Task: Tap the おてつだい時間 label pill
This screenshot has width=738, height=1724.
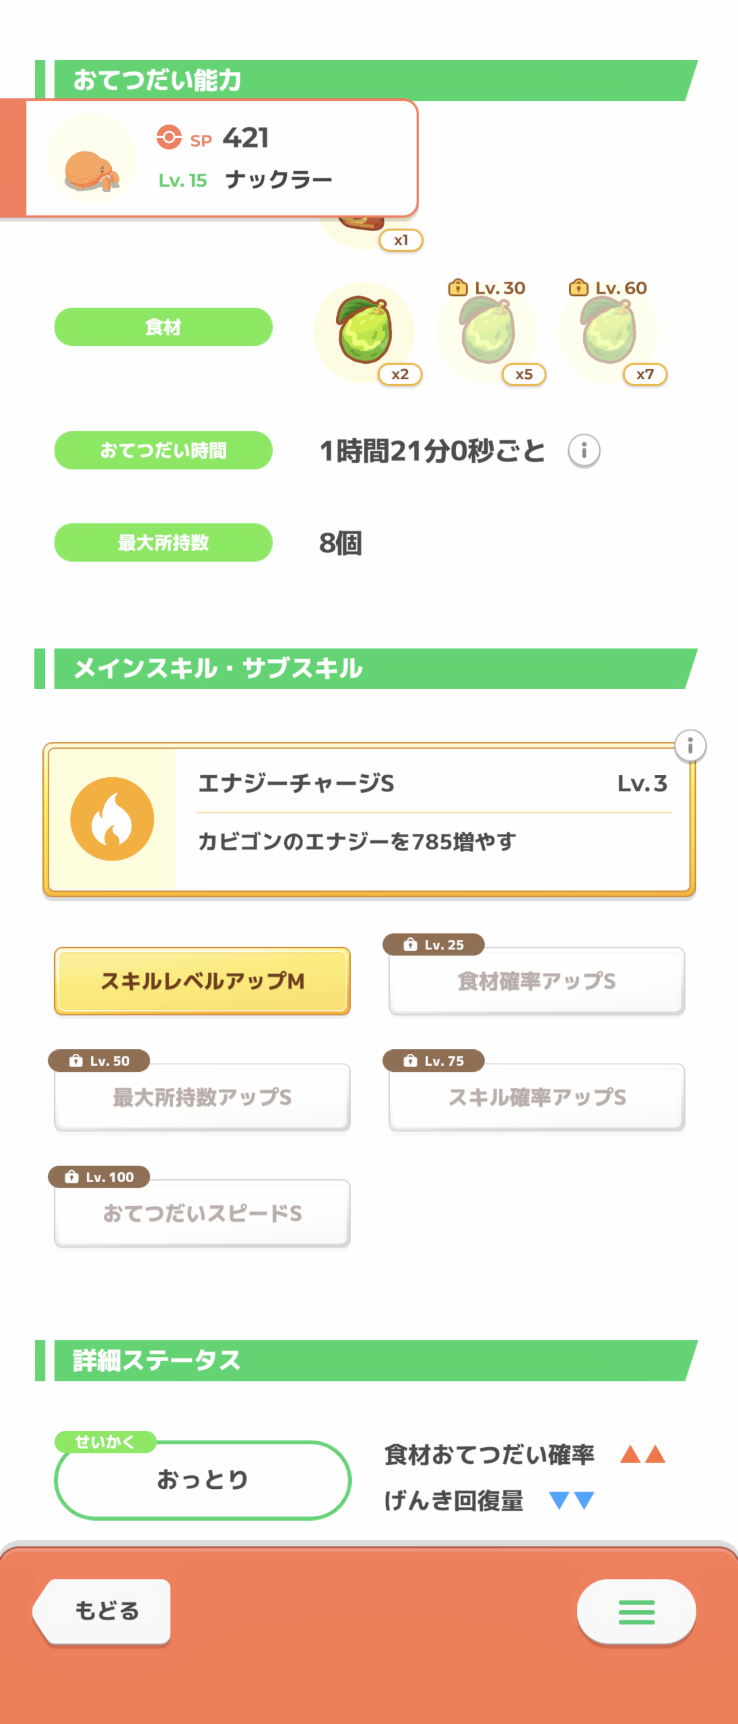Action: (163, 450)
